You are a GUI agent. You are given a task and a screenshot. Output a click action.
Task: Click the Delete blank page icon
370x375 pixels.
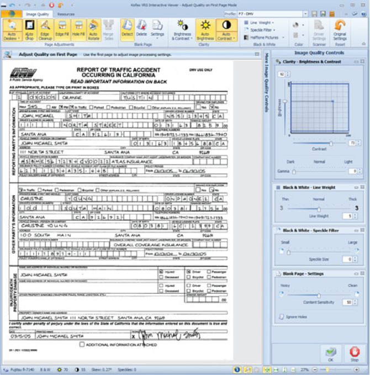[141, 30]
